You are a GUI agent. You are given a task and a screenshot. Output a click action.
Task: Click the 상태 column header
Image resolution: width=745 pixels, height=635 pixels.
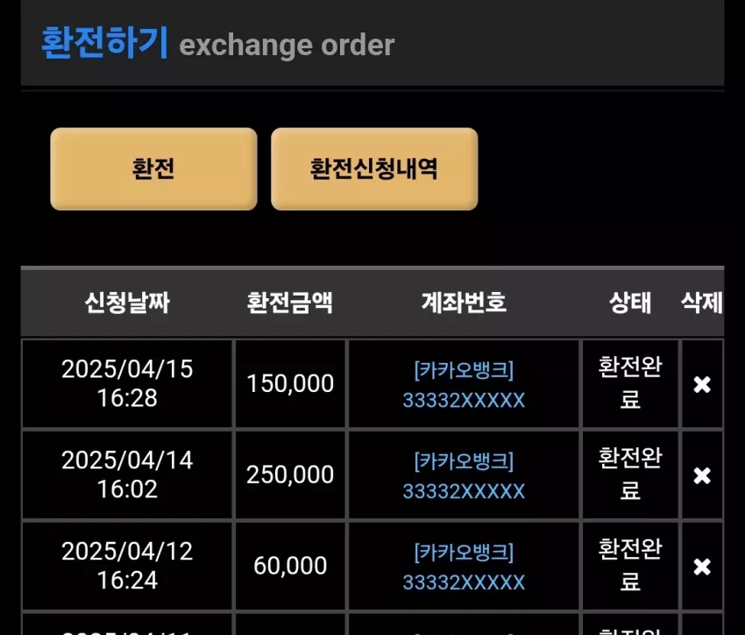click(x=630, y=303)
